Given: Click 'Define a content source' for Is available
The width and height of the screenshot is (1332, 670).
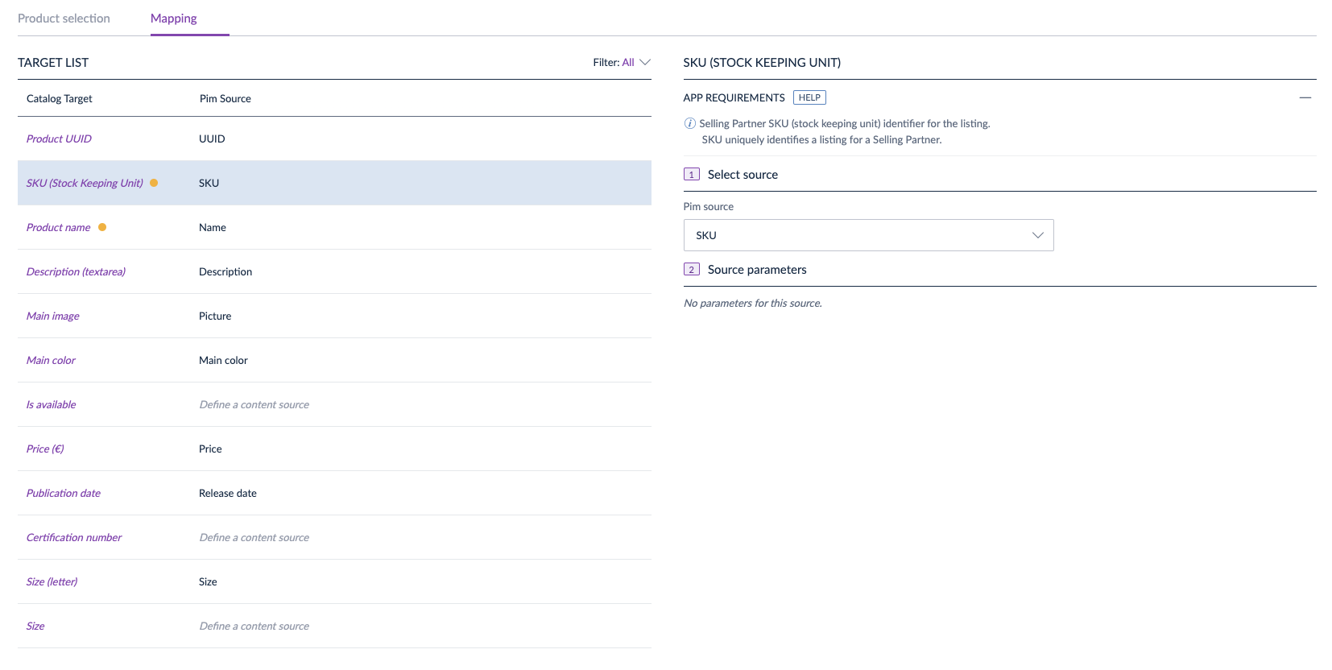Looking at the screenshot, I should (x=254, y=404).
